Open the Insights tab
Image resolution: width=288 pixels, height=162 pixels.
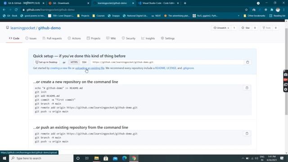[x=148, y=38]
